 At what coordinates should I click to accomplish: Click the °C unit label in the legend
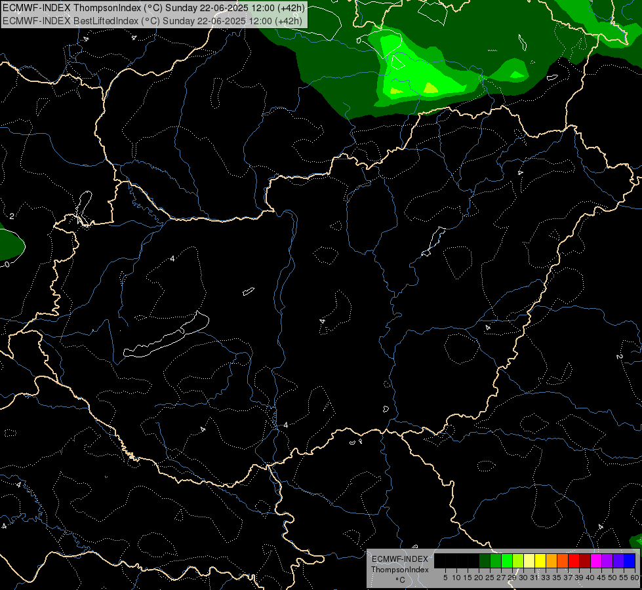click(x=400, y=580)
